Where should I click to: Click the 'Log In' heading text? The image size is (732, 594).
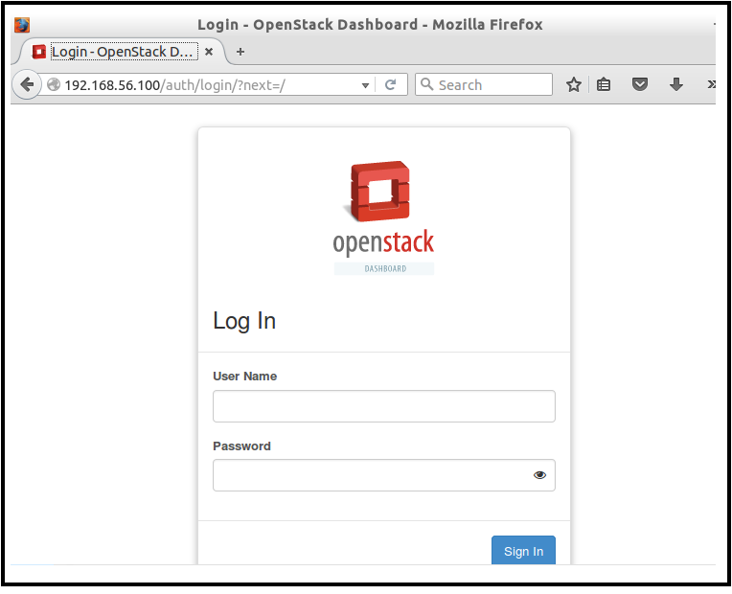coord(244,322)
